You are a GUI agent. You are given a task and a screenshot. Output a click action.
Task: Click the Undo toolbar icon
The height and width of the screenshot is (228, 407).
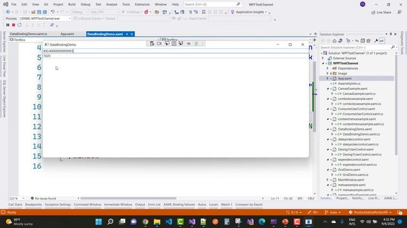point(53,12)
